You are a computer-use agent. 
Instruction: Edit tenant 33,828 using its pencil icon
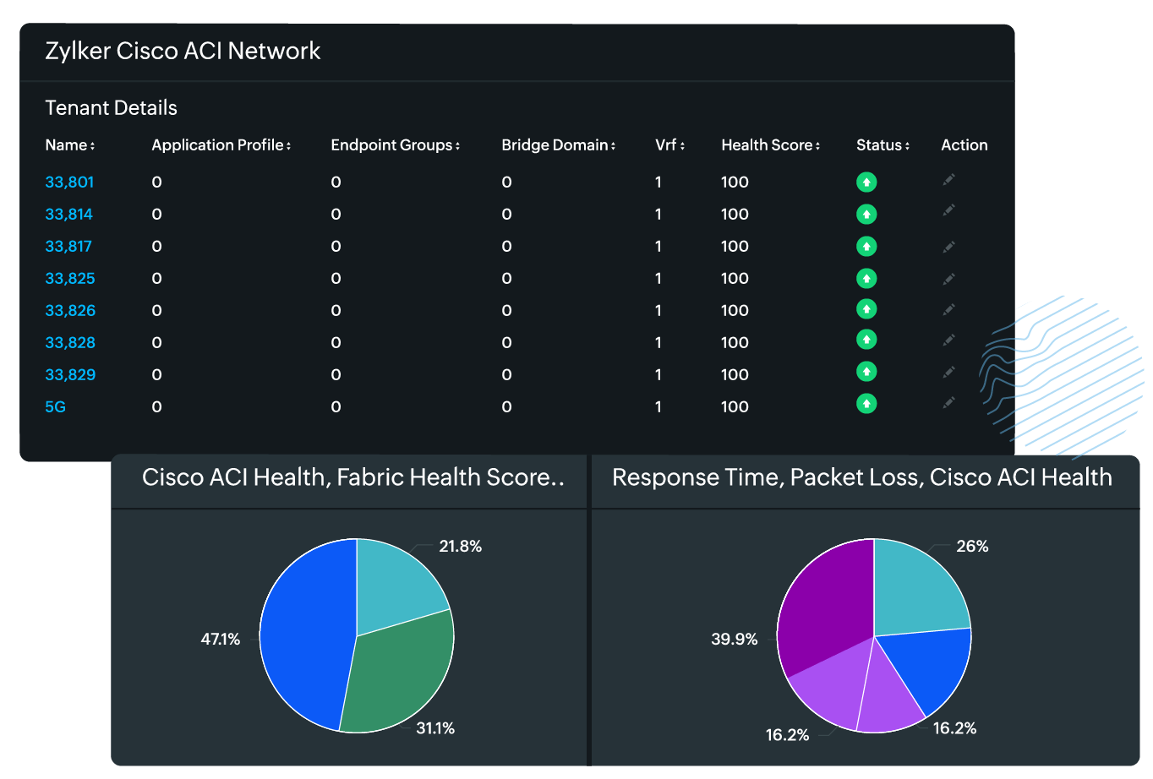tap(949, 340)
